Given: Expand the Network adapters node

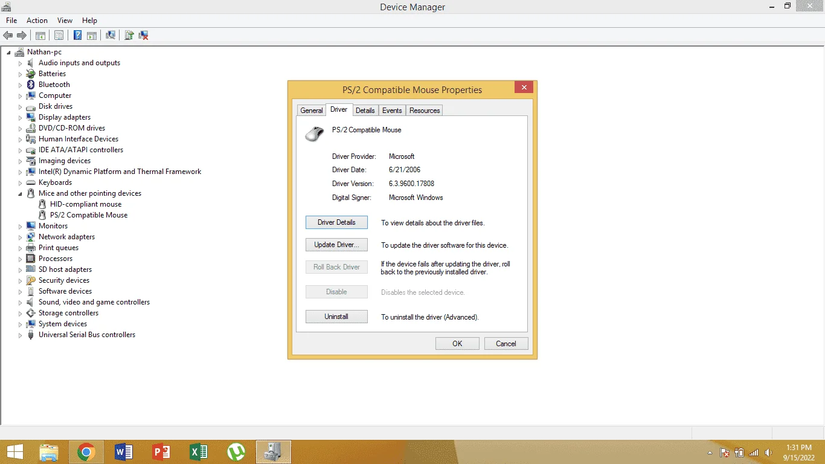Looking at the screenshot, I should (20, 237).
